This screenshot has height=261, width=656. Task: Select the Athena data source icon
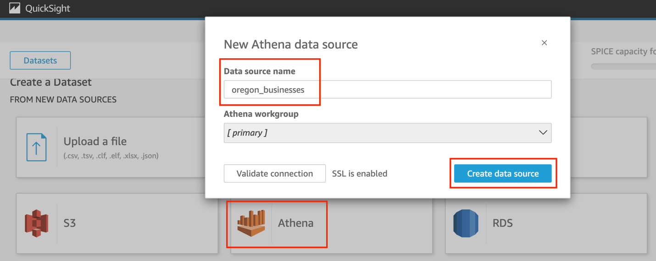tap(251, 223)
